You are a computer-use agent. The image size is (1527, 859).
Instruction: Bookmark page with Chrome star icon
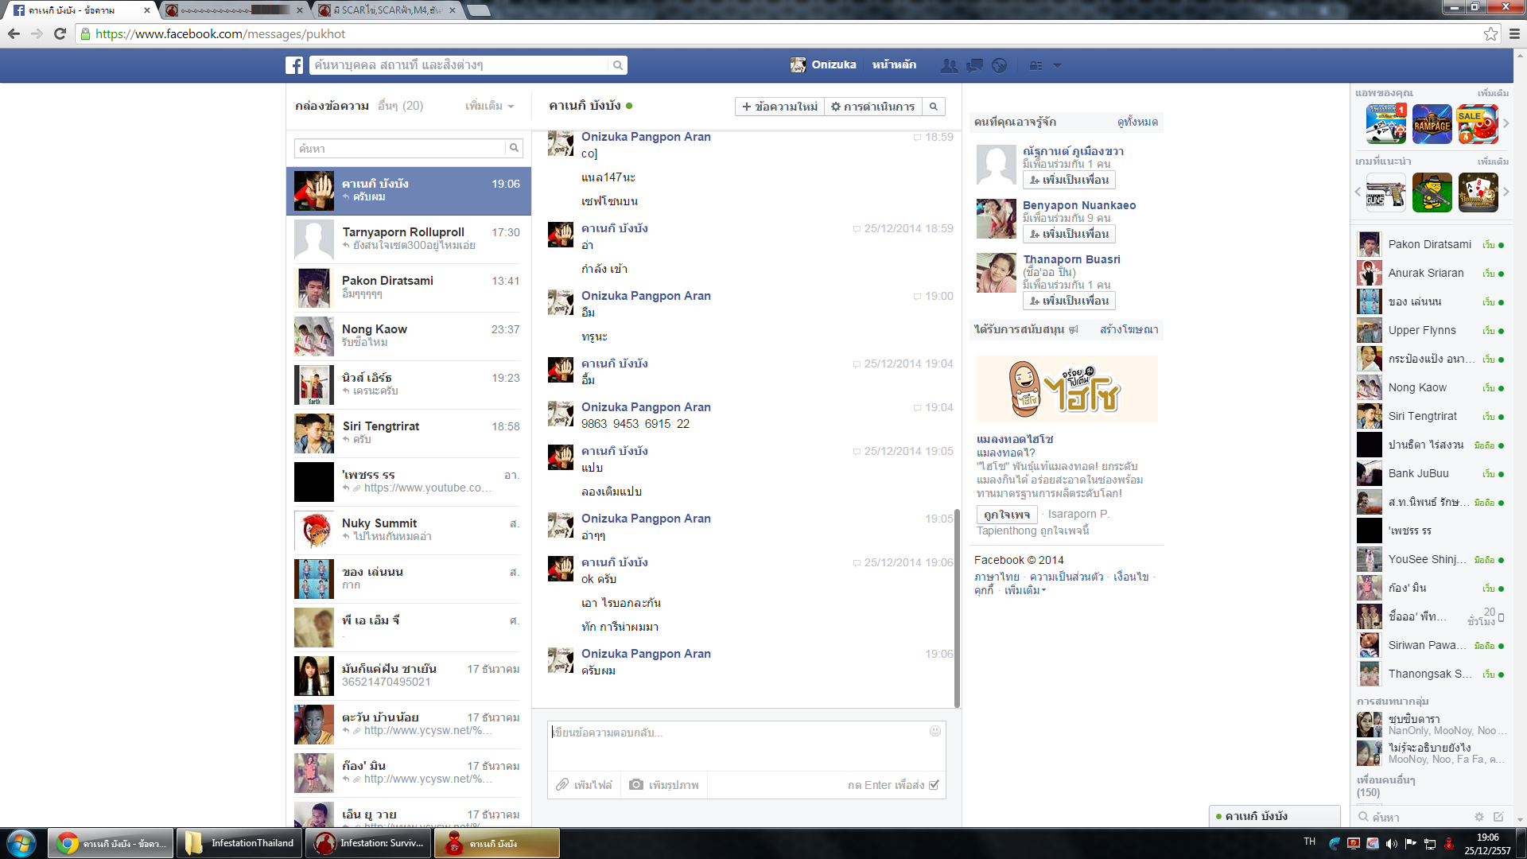pyautogui.click(x=1490, y=33)
